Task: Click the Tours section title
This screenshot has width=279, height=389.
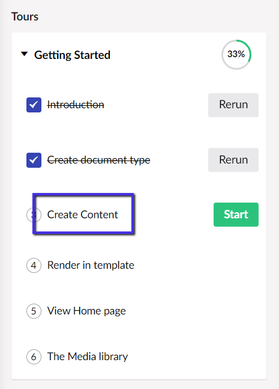Action: tap(25, 17)
